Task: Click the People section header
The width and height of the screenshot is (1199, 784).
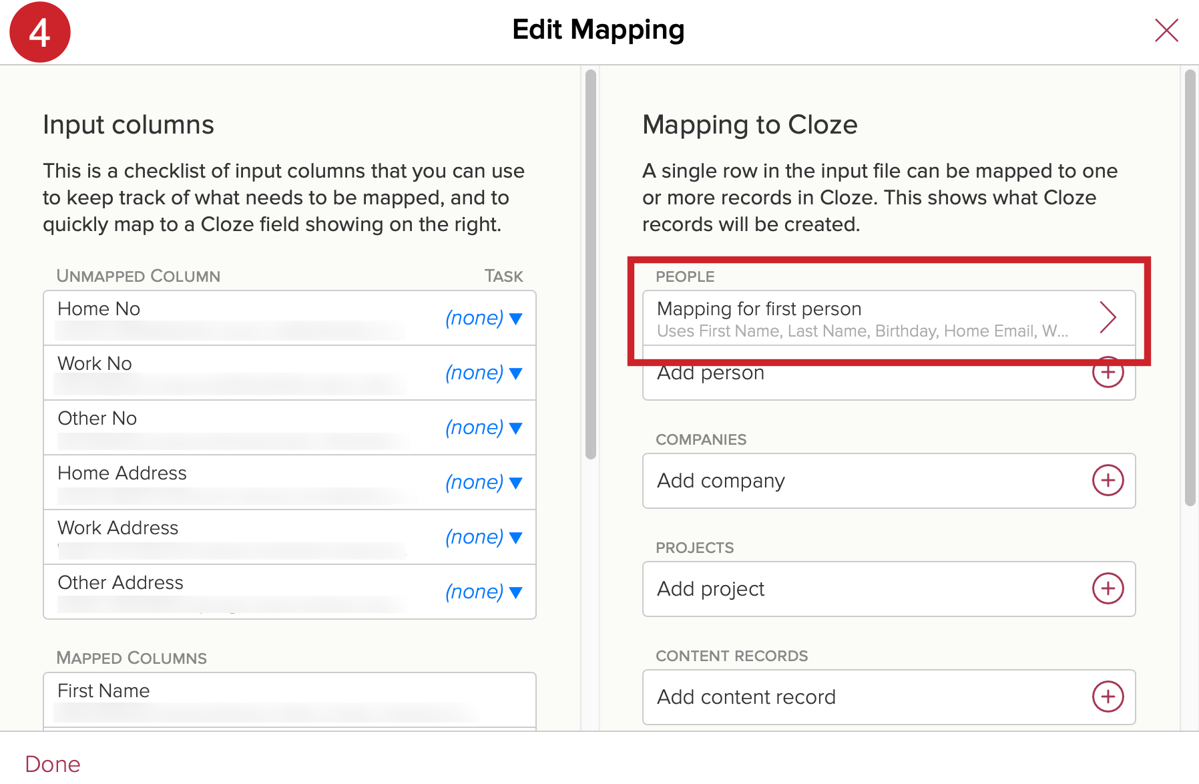Action: pyautogui.click(x=685, y=276)
